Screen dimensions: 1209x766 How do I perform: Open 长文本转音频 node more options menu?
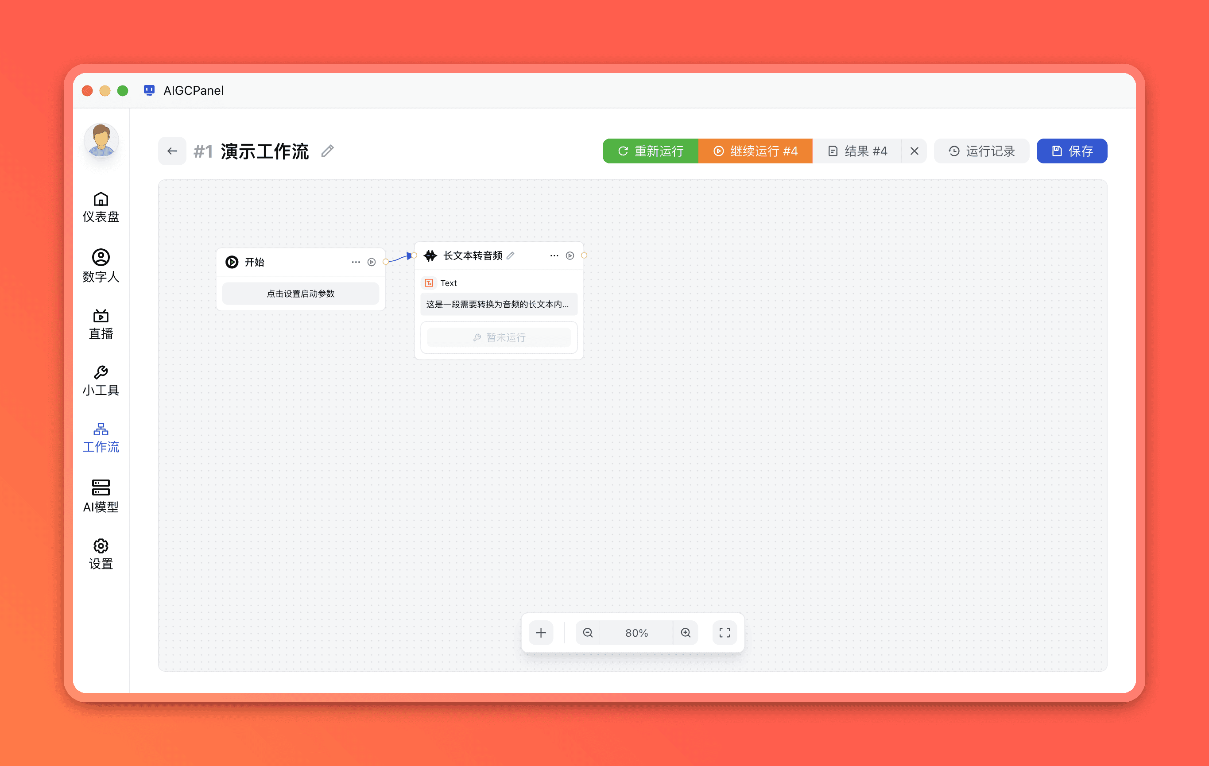click(x=554, y=255)
